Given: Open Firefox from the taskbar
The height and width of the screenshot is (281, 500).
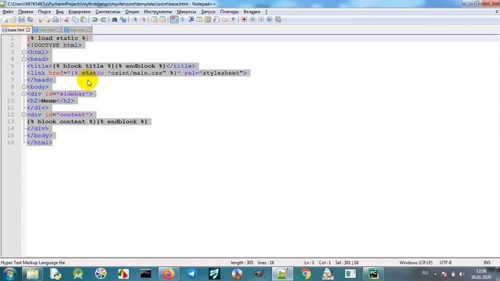Looking at the screenshot, I should [169, 274].
